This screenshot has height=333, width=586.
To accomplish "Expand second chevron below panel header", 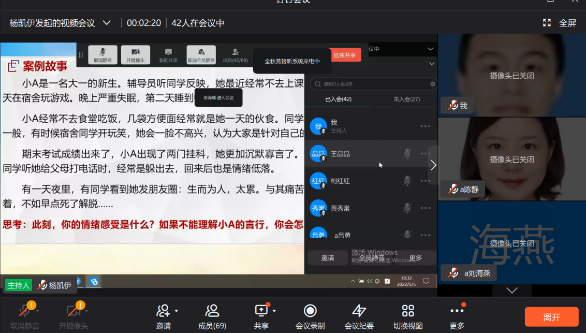I will tap(432, 64).
